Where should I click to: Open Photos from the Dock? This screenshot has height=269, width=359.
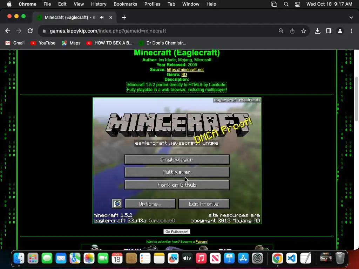89,258
